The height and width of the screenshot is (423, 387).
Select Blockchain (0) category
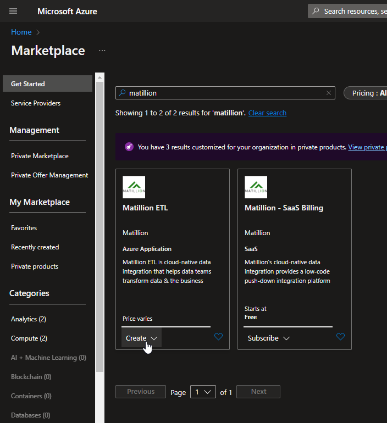31,377
